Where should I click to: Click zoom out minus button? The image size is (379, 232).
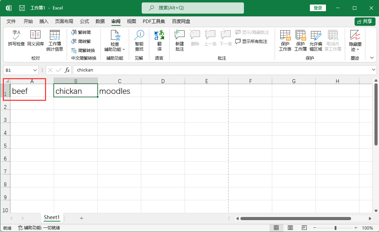315,228
